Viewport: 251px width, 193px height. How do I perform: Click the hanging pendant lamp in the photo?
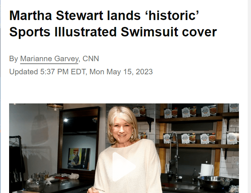tap(55, 107)
